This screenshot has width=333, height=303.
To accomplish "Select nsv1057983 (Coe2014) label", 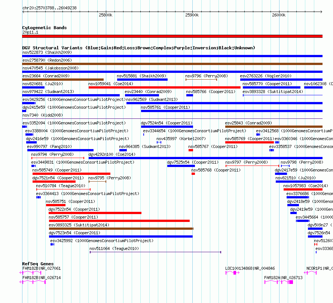I will point(306,186).
